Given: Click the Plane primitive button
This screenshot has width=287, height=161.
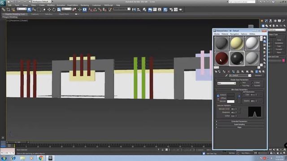Looking at the screenshot, I should point(279,52).
